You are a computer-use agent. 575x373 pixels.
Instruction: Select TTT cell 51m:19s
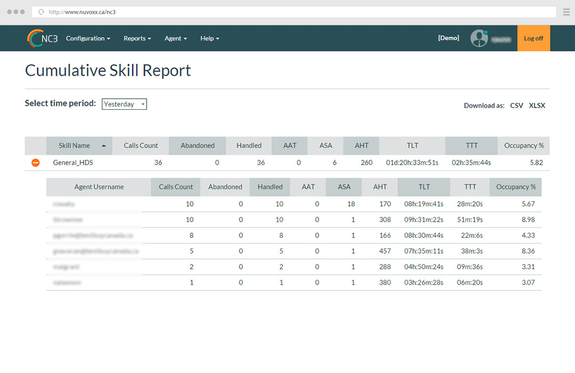pos(470,220)
